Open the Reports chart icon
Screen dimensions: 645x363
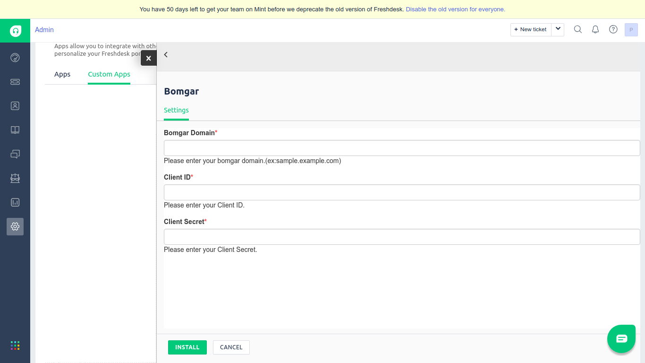click(x=15, y=202)
